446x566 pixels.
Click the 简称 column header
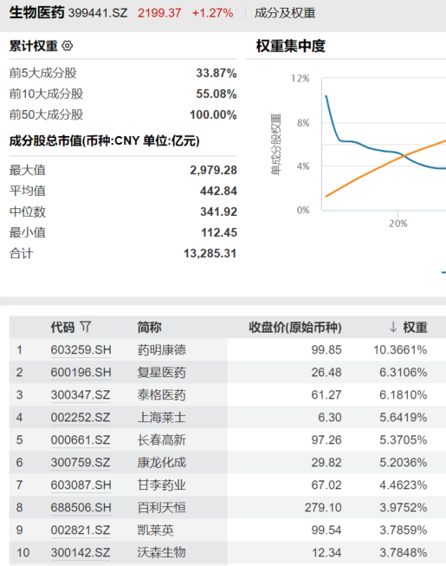pos(149,328)
